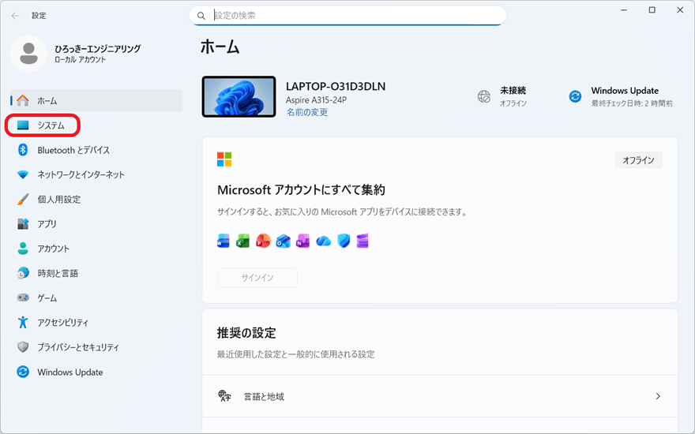Select the 時刻と言語 globe clock icon
The image size is (695, 434).
23,273
